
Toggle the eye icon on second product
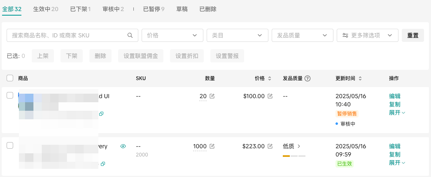point(123,146)
